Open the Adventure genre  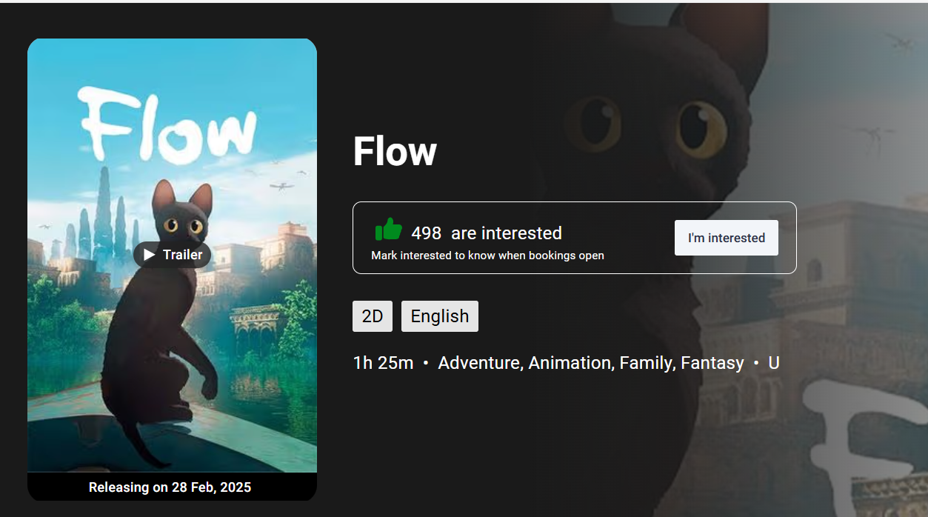point(478,363)
